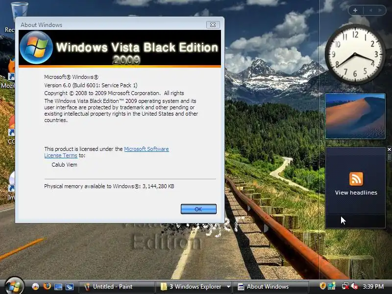Click the Show Desktop quick launch icon
392x294 pixels.
tap(58, 287)
